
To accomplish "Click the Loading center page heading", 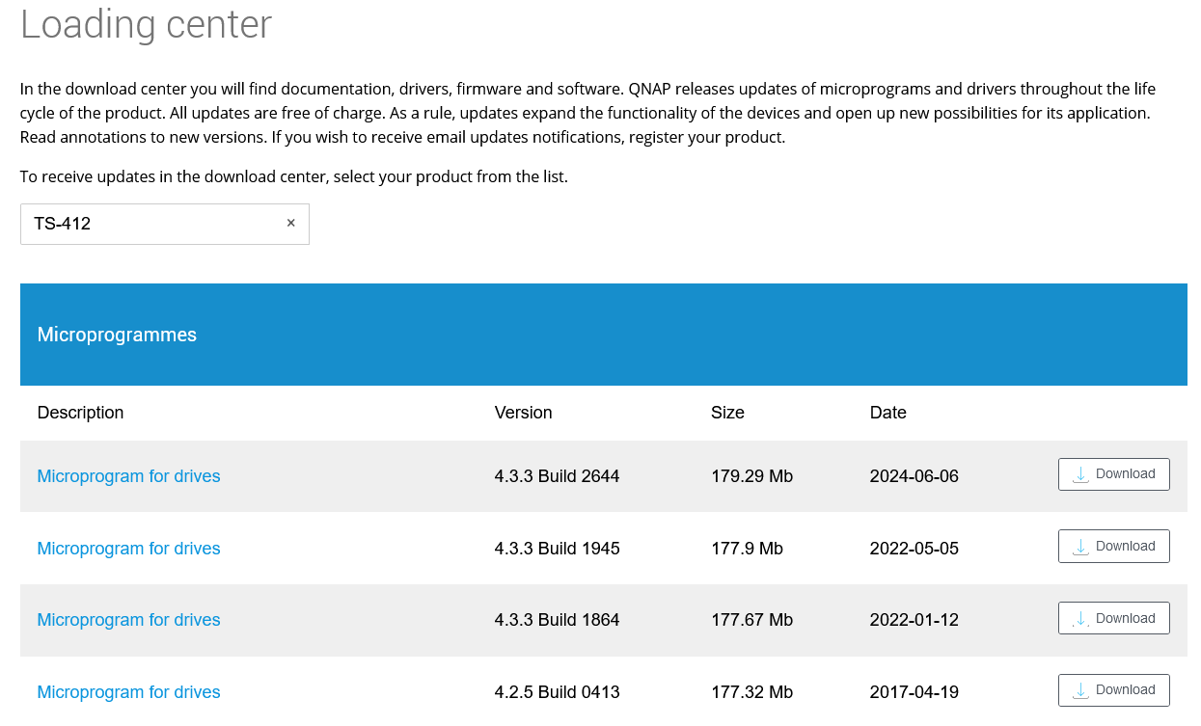I will tap(146, 24).
